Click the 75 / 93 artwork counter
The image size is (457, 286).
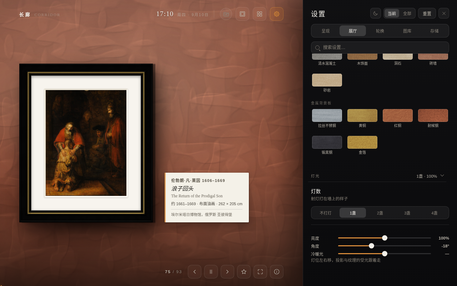(x=174, y=272)
